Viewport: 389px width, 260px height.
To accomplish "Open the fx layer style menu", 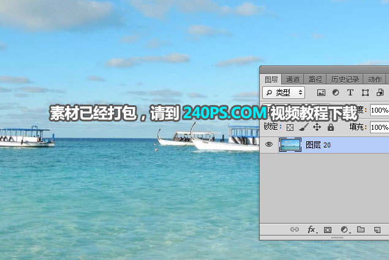I will 311,230.
